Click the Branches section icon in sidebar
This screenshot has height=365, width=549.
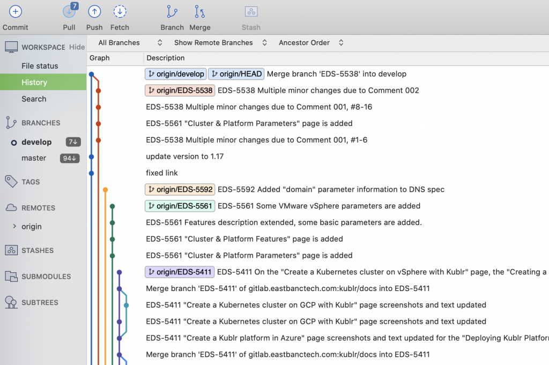11,123
